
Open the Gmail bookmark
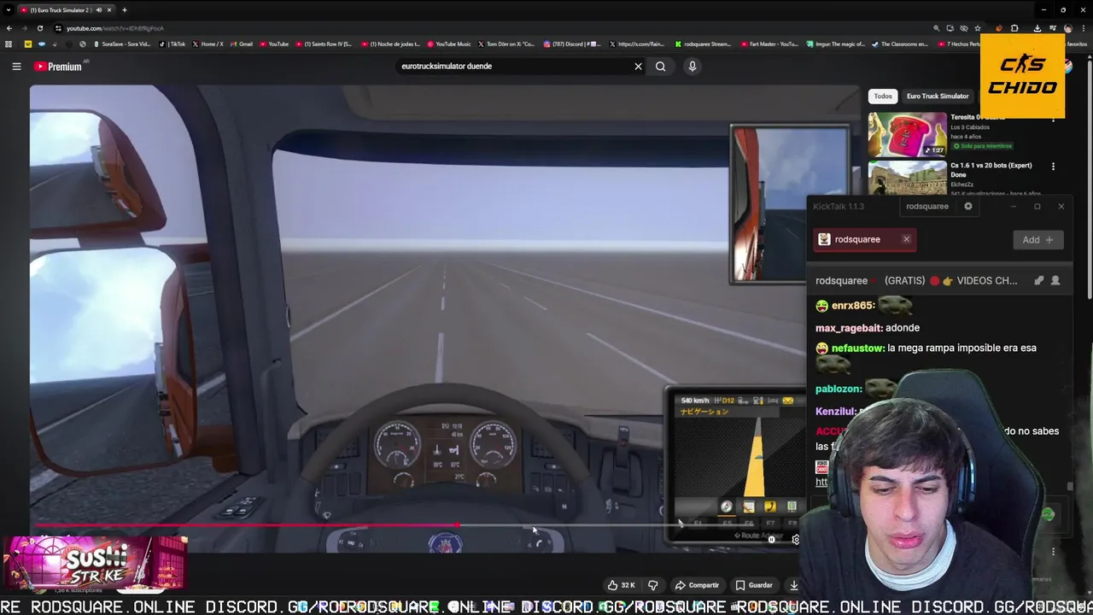click(243, 44)
